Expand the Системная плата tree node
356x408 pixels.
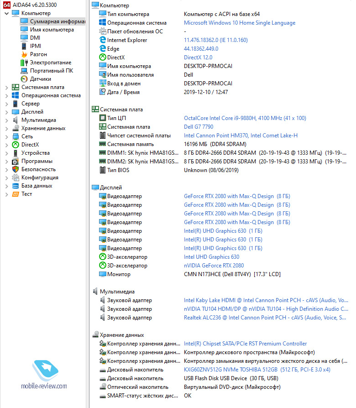[7, 88]
